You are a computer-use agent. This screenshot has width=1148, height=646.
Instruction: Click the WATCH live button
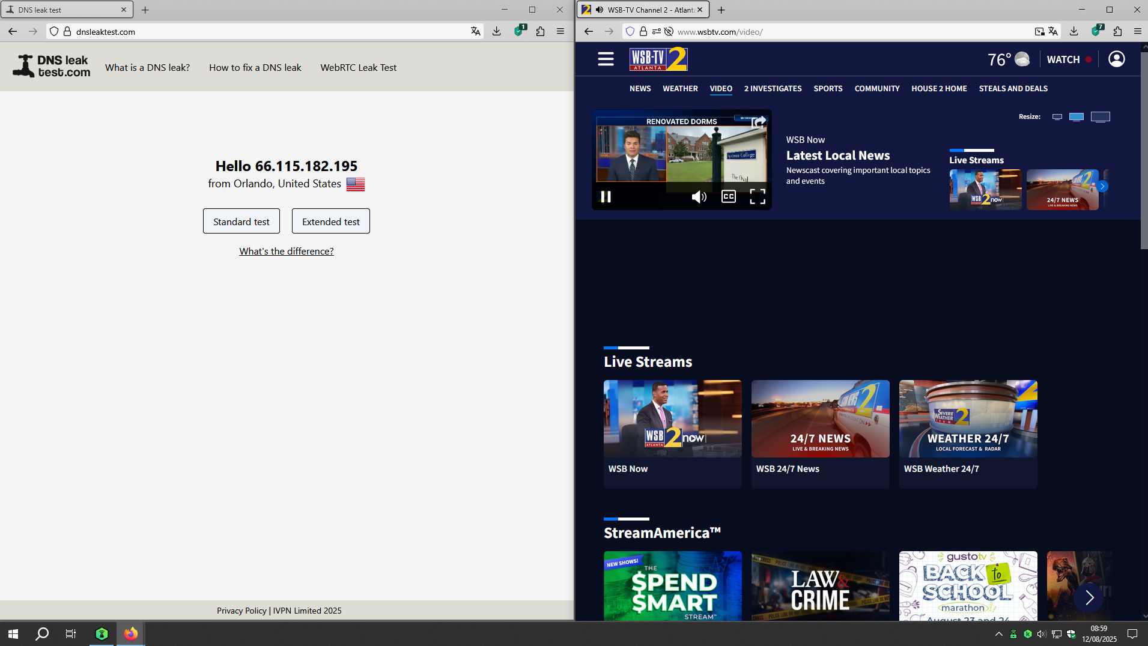[x=1069, y=59]
